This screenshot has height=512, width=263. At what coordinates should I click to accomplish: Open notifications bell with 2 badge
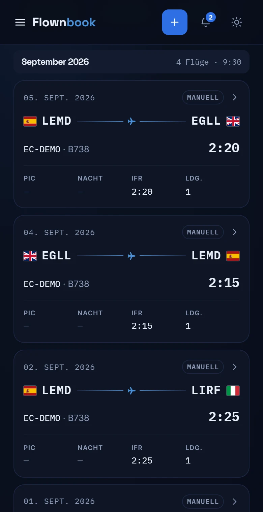click(x=206, y=22)
